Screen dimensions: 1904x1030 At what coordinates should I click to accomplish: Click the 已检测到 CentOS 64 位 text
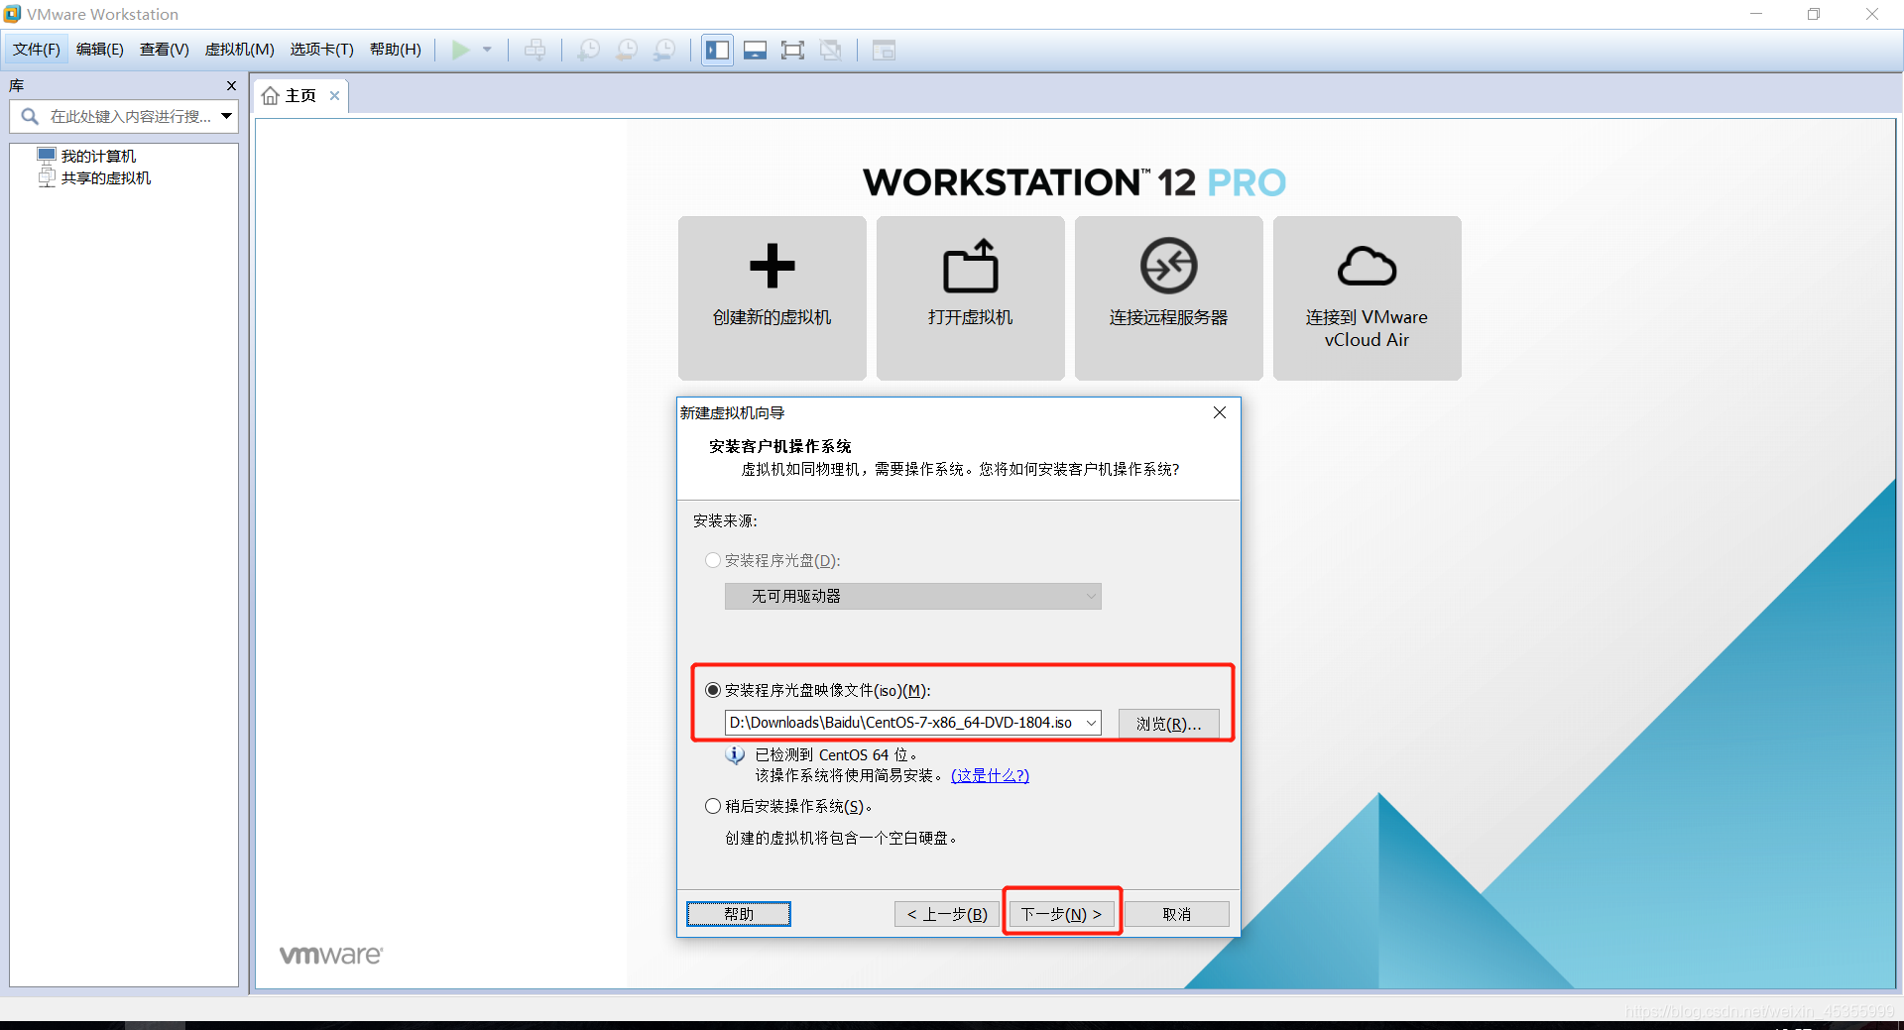point(836,755)
